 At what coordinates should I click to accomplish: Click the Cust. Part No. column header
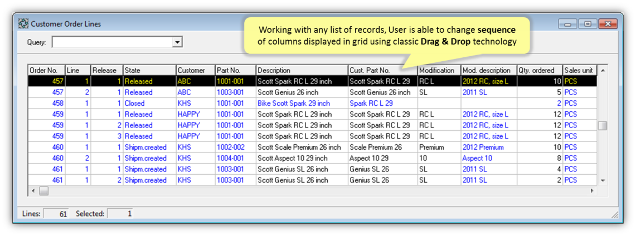pos(382,71)
